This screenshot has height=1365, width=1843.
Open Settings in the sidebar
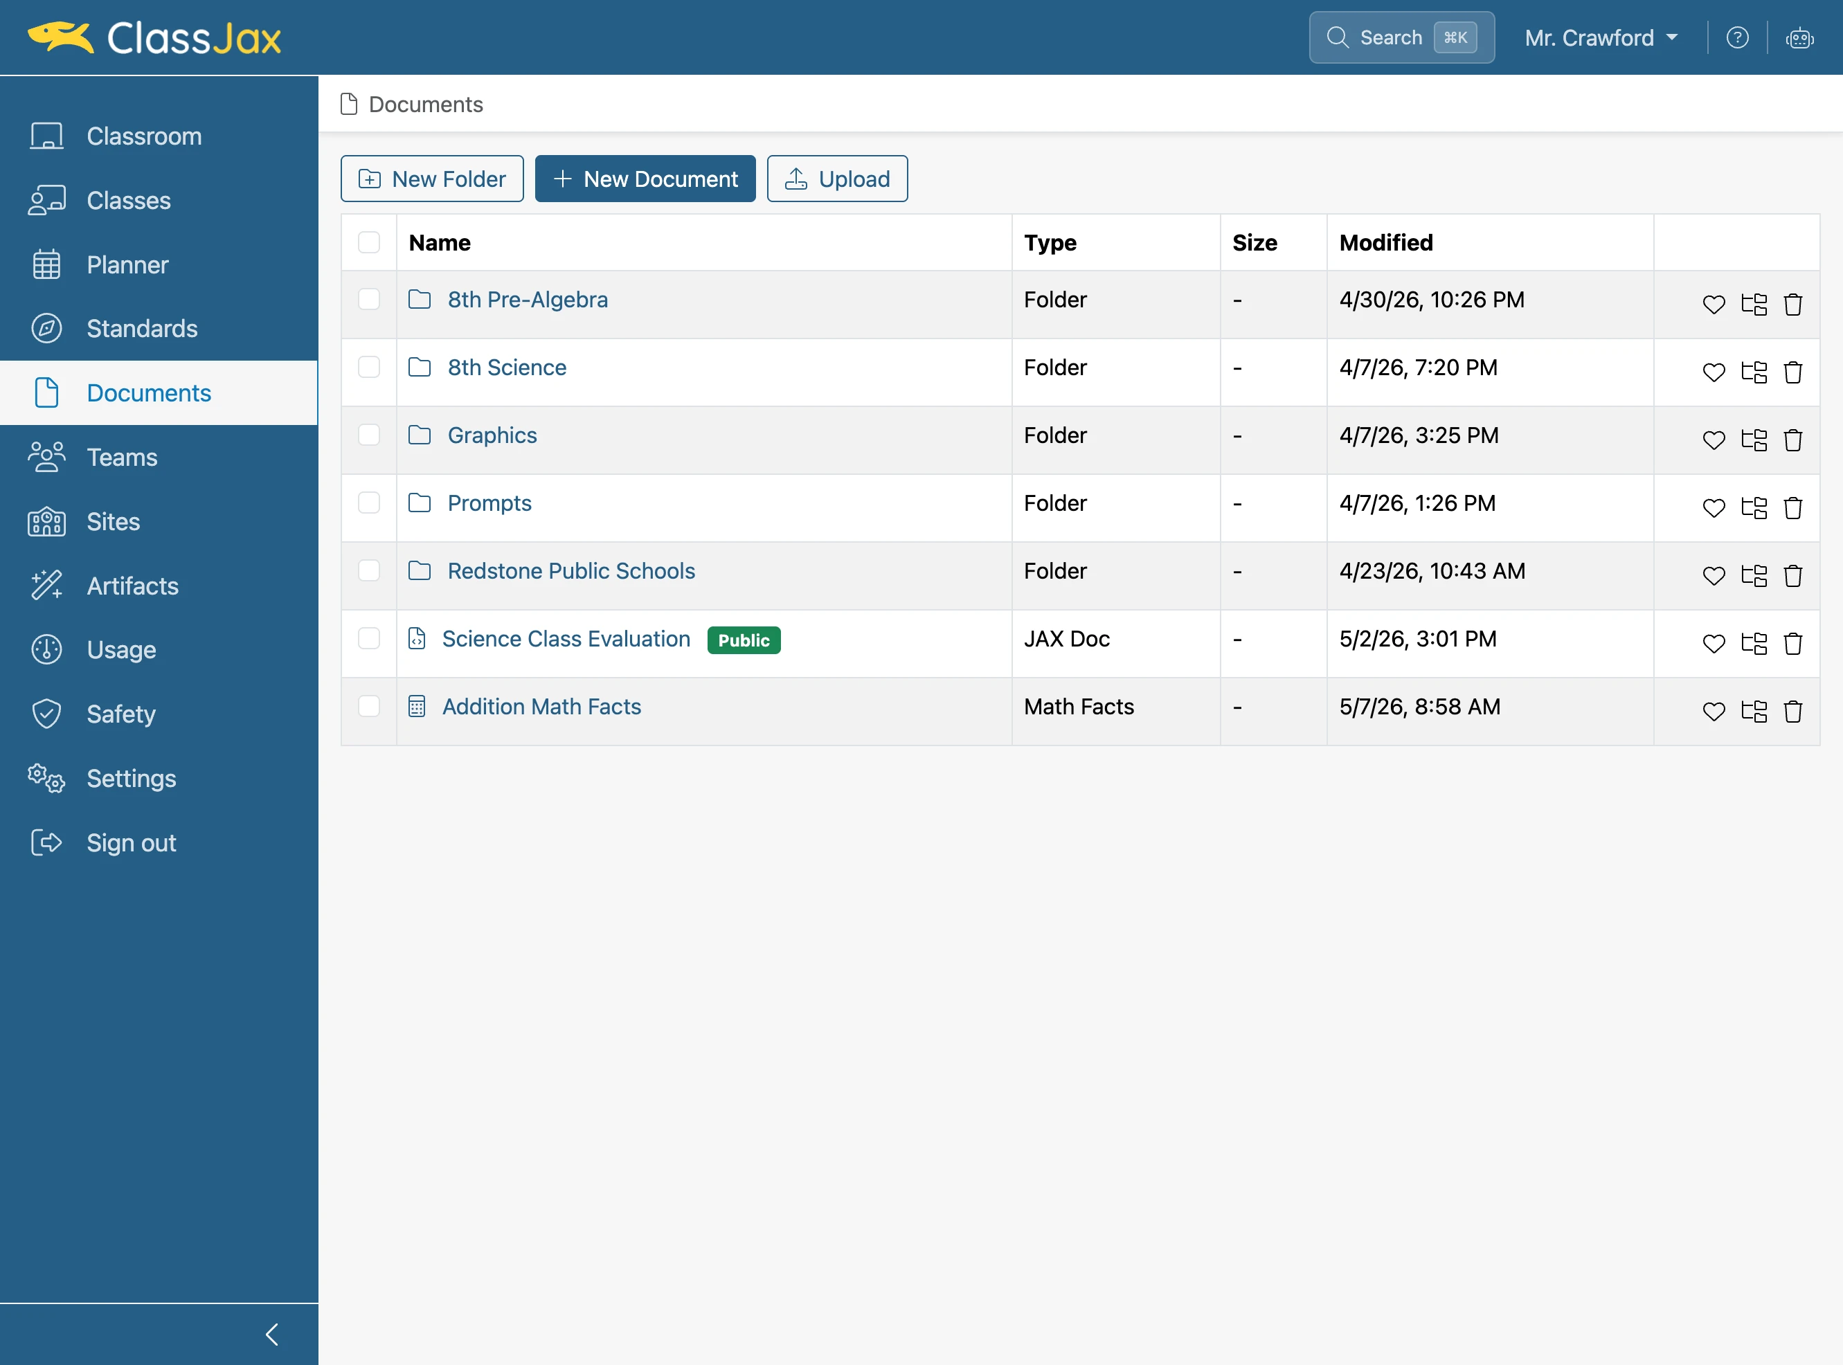pyautogui.click(x=159, y=778)
